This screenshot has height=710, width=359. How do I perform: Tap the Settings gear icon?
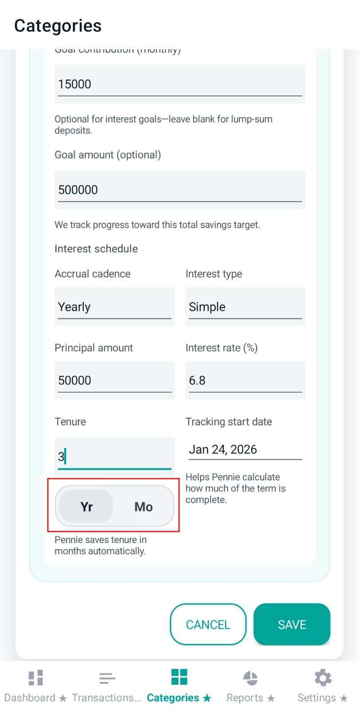322,677
